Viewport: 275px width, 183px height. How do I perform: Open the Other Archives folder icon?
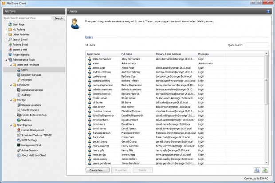[x=10, y=35]
